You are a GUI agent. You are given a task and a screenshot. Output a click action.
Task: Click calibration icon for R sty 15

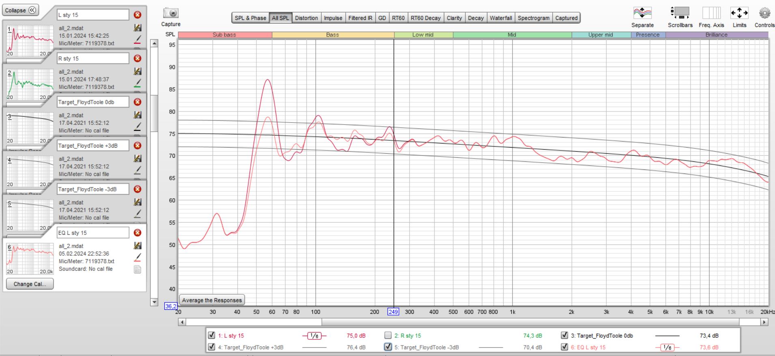tap(138, 71)
